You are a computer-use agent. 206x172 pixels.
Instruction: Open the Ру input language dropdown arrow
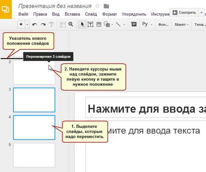151,25
